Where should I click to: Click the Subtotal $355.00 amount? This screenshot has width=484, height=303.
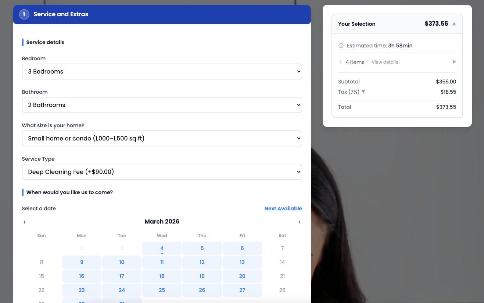point(446,82)
